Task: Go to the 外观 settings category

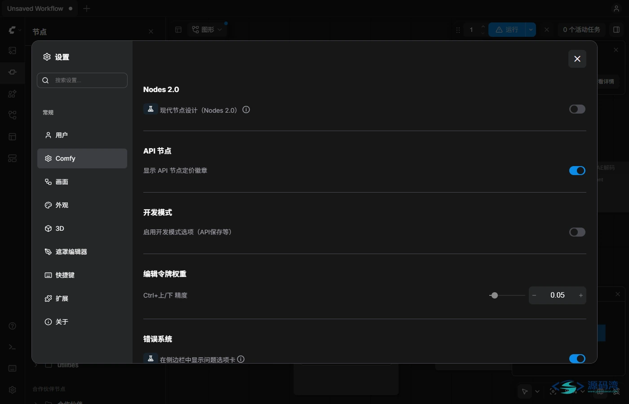Action: (x=82, y=205)
